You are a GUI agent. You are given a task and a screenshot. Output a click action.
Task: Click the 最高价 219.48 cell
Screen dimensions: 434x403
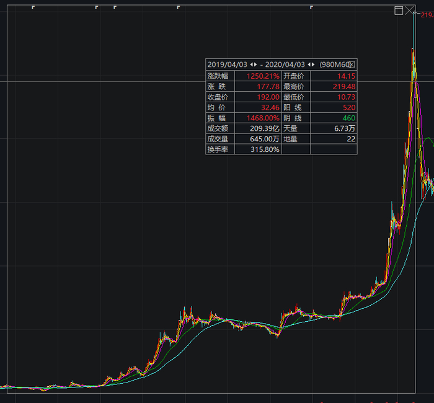click(x=344, y=87)
